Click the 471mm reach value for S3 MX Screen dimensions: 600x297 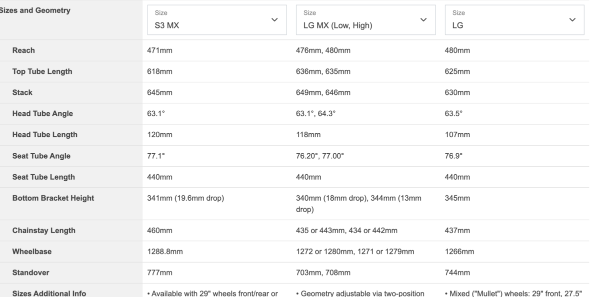[160, 50]
